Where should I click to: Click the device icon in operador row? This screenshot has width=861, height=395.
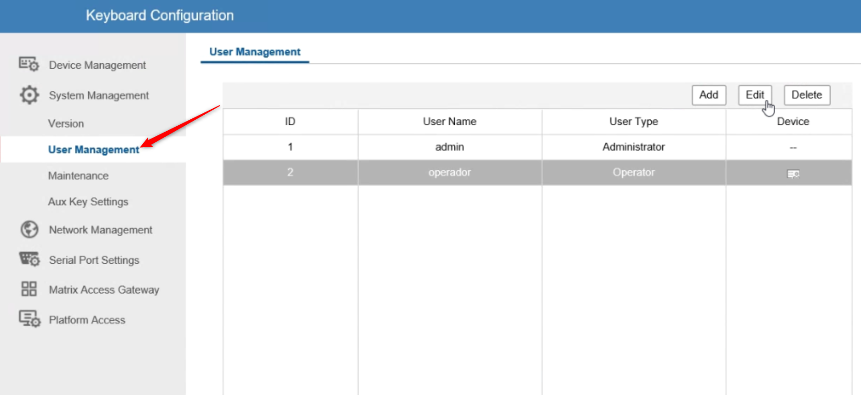pos(793,173)
